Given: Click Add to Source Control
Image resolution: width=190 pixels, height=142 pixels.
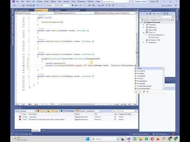Looking at the screenshot, I should coord(140,134).
